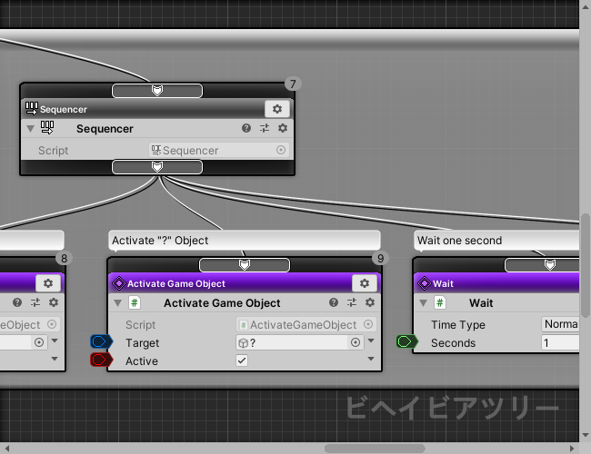Click the red Active data slot connector
591x454 pixels.
[101, 360]
